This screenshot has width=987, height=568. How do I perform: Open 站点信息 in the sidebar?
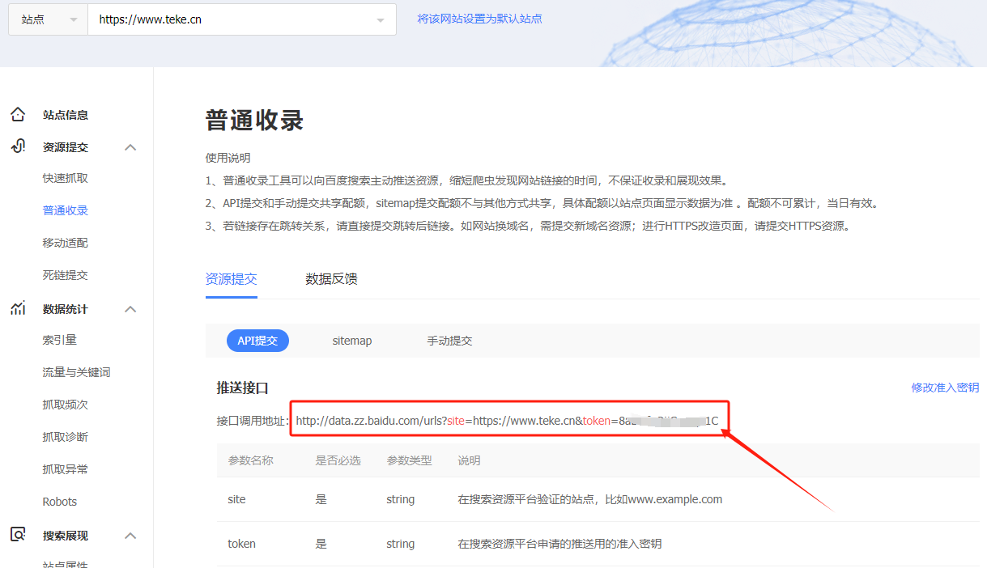[x=66, y=115]
